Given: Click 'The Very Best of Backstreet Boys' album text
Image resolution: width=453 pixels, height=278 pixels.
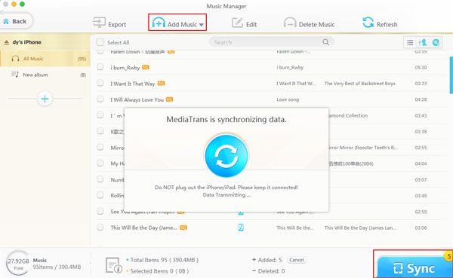Looking at the screenshot, I should coord(359,84).
